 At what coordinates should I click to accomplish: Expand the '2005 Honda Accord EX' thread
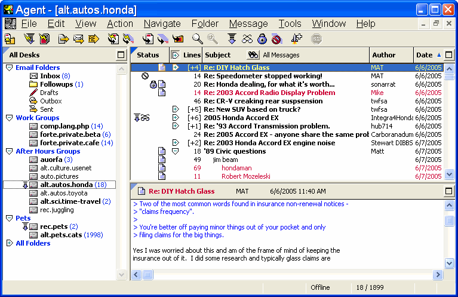click(x=176, y=118)
